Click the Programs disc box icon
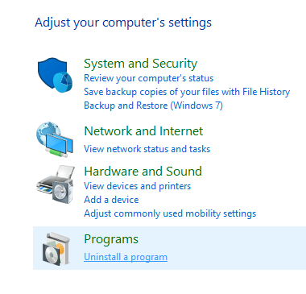Screen dimensions: 306x294 [x=56, y=249]
